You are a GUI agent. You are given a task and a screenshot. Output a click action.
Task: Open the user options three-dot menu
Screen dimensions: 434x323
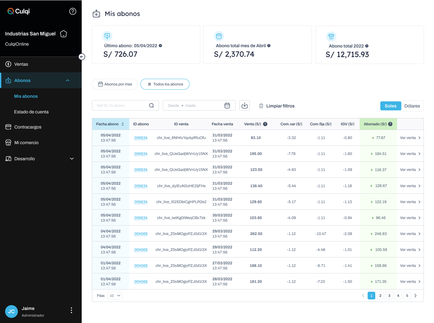click(x=71, y=310)
